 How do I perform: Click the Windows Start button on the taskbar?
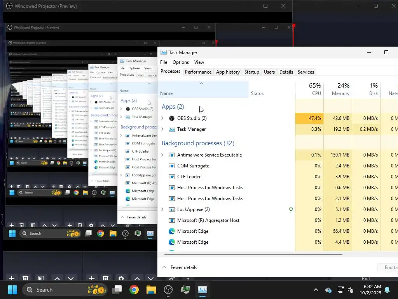12,290
